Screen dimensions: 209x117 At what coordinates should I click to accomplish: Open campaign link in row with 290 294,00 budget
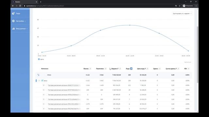click(x=64, y=104)
